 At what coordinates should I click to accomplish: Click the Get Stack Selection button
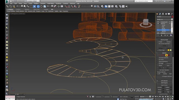pyautogui.click(x=164, y=70)
